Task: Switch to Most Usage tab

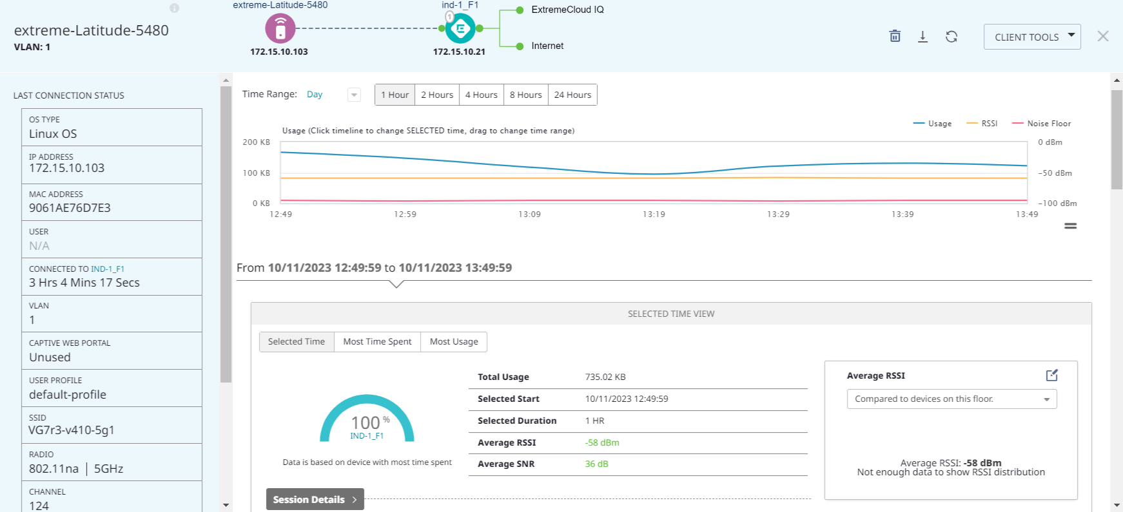Action: click(x=454, y=342)
